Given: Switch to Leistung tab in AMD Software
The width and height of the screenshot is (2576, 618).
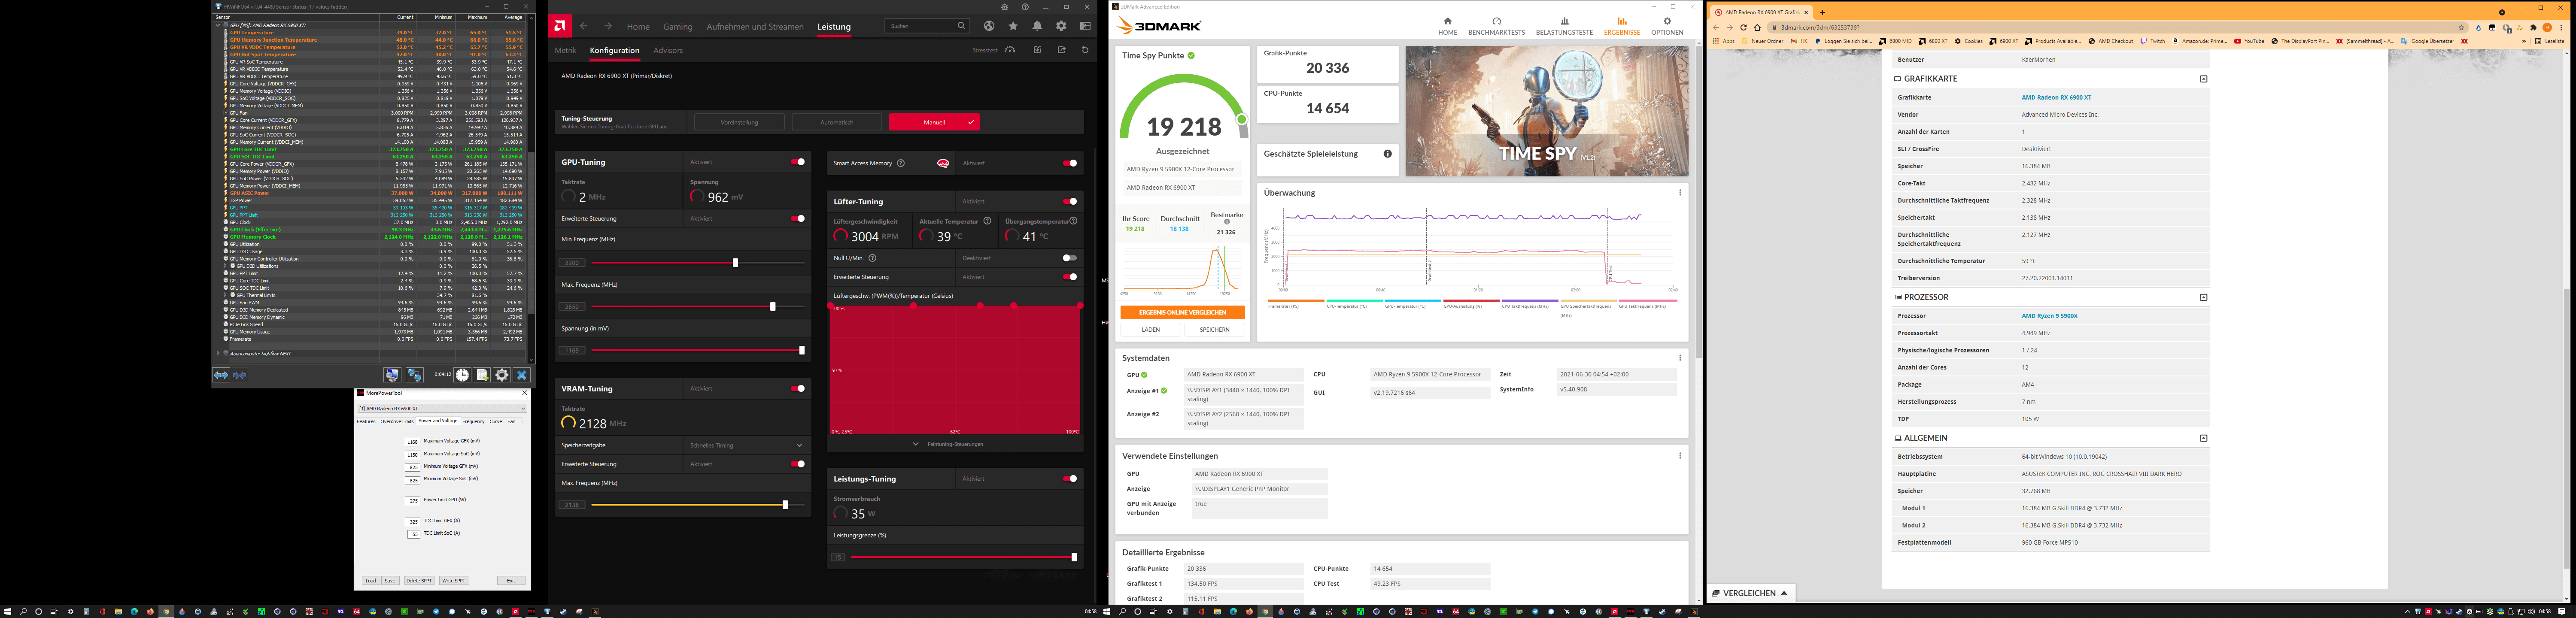Looking at the screenshot, I should click(x=834, y=27).
